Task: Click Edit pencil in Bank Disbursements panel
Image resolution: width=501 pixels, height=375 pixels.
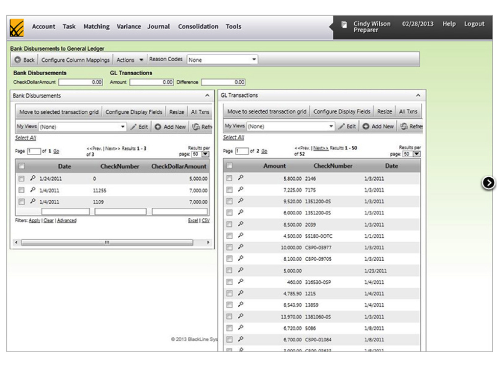Action: click(x=133, y=127)
